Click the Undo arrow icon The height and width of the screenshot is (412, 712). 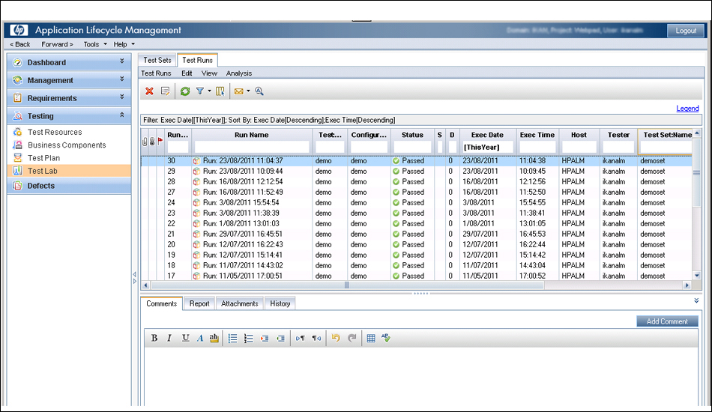(x=336, y=338)
